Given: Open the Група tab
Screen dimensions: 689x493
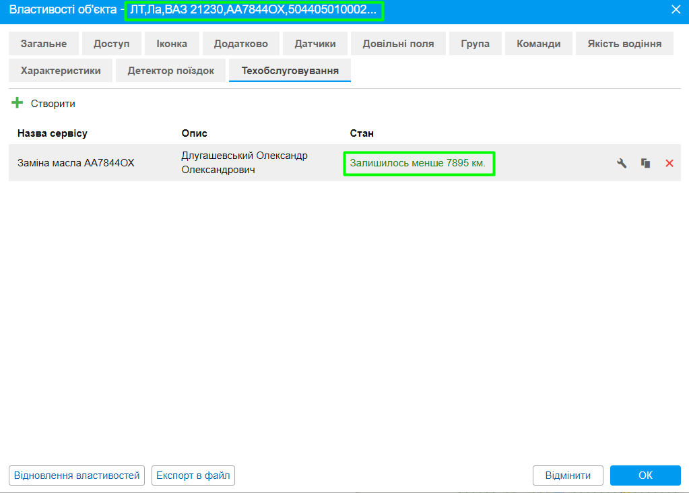Looking at the screenshot, I should [475, 44].
